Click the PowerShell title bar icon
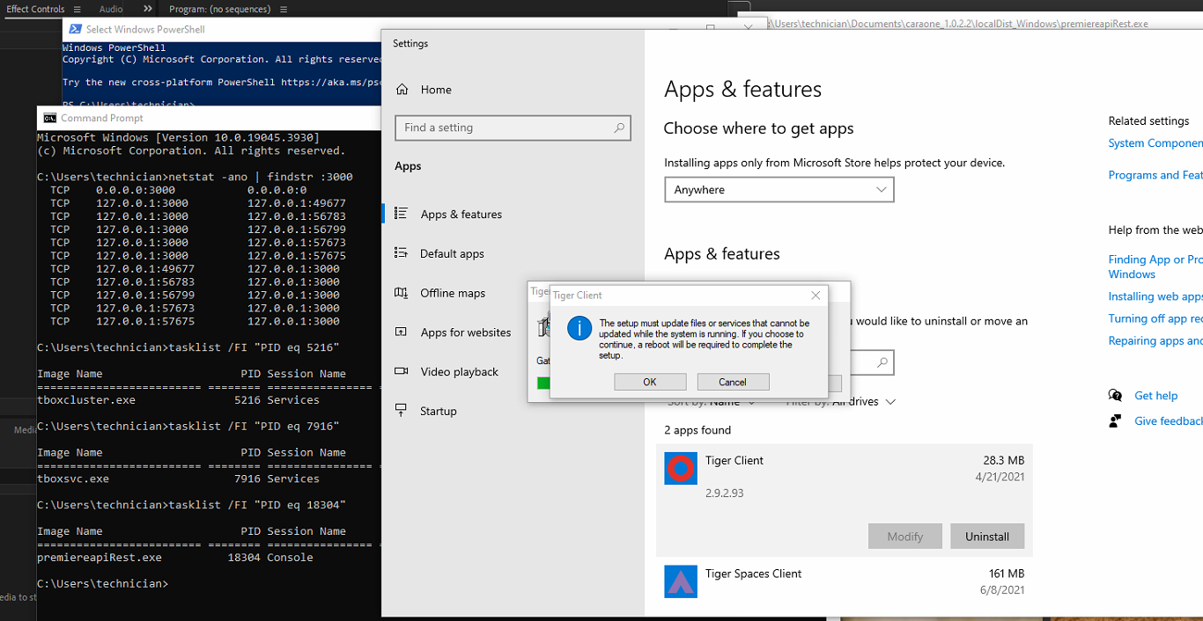Viewport: 1203px width, 621px height. [x=75, y=29]
